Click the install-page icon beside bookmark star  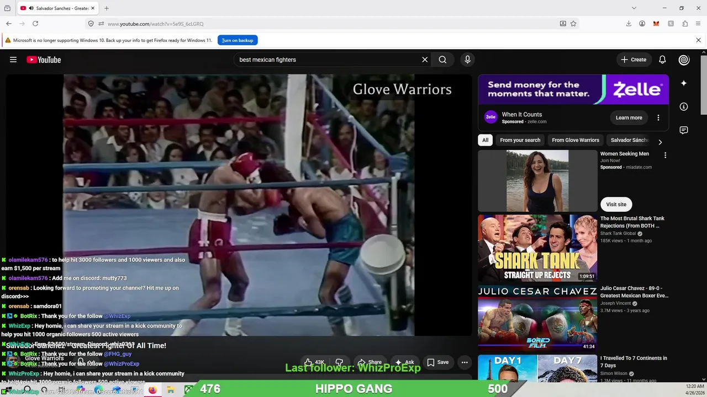click(x=563, y=24)
